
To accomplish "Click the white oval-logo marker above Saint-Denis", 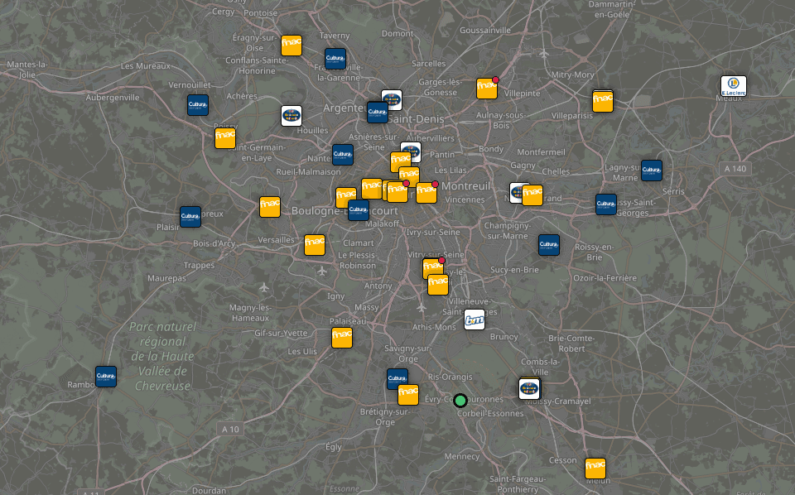I will 393,99.
